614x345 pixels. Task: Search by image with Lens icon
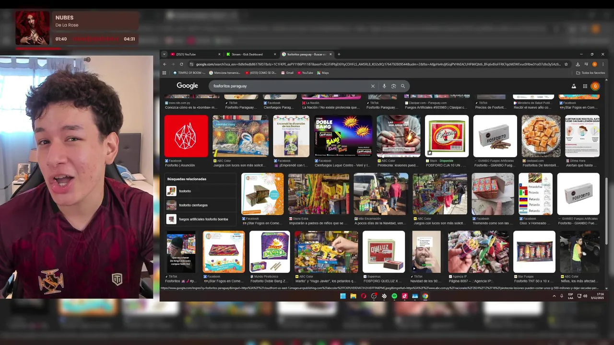[393, 86]
